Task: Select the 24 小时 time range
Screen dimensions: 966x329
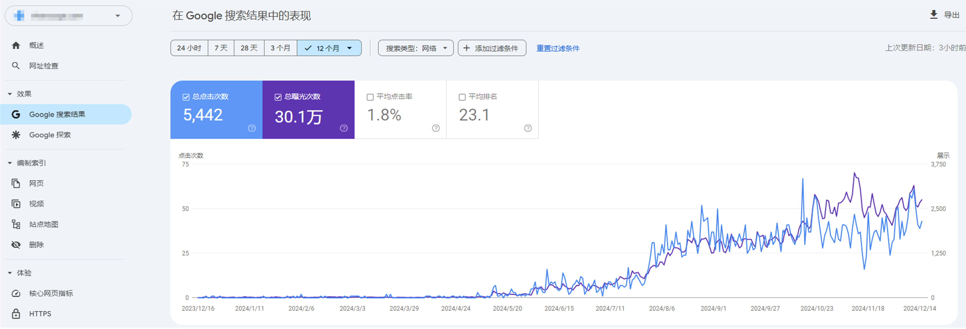Action: tap(189, 48)
